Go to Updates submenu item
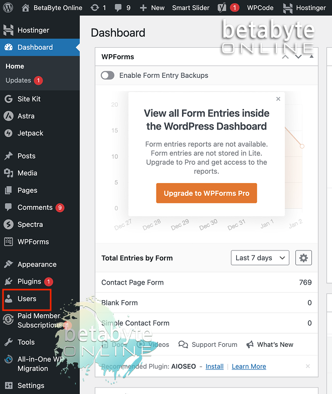Image resolution: width=332 pixels, height=394 pixels. [x=18, y=80]
